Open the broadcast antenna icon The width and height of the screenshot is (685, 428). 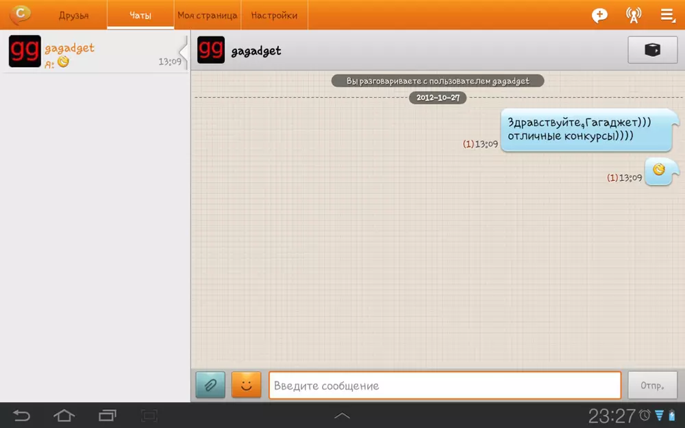click(x=634, y=15)
